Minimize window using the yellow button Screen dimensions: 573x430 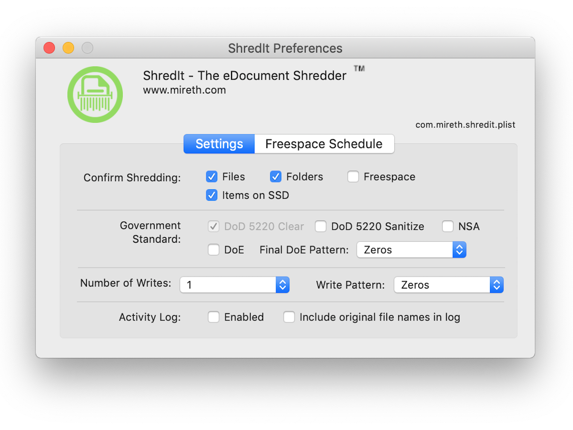pyautogui.click(x=68, y=48)
